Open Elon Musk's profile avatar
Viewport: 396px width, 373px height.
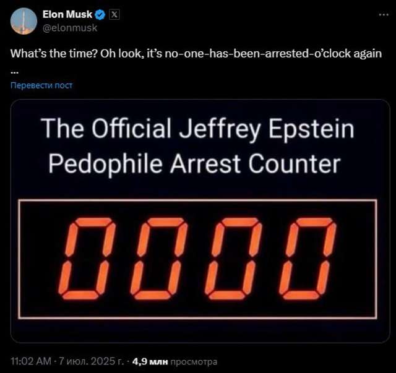click(x=24, y=21)
